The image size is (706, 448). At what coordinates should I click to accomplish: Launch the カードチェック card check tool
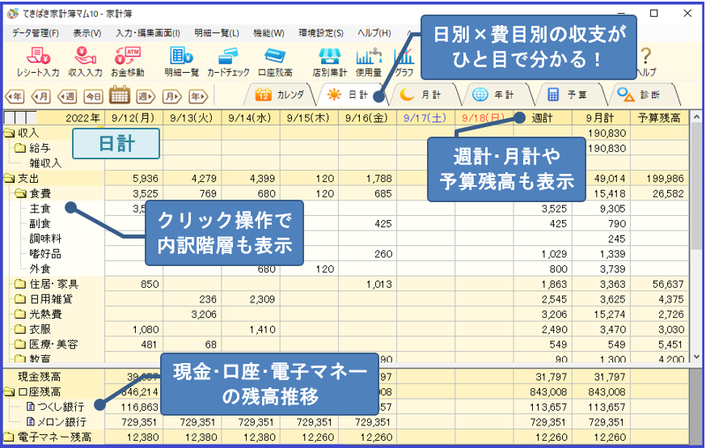tap(228, 61)
